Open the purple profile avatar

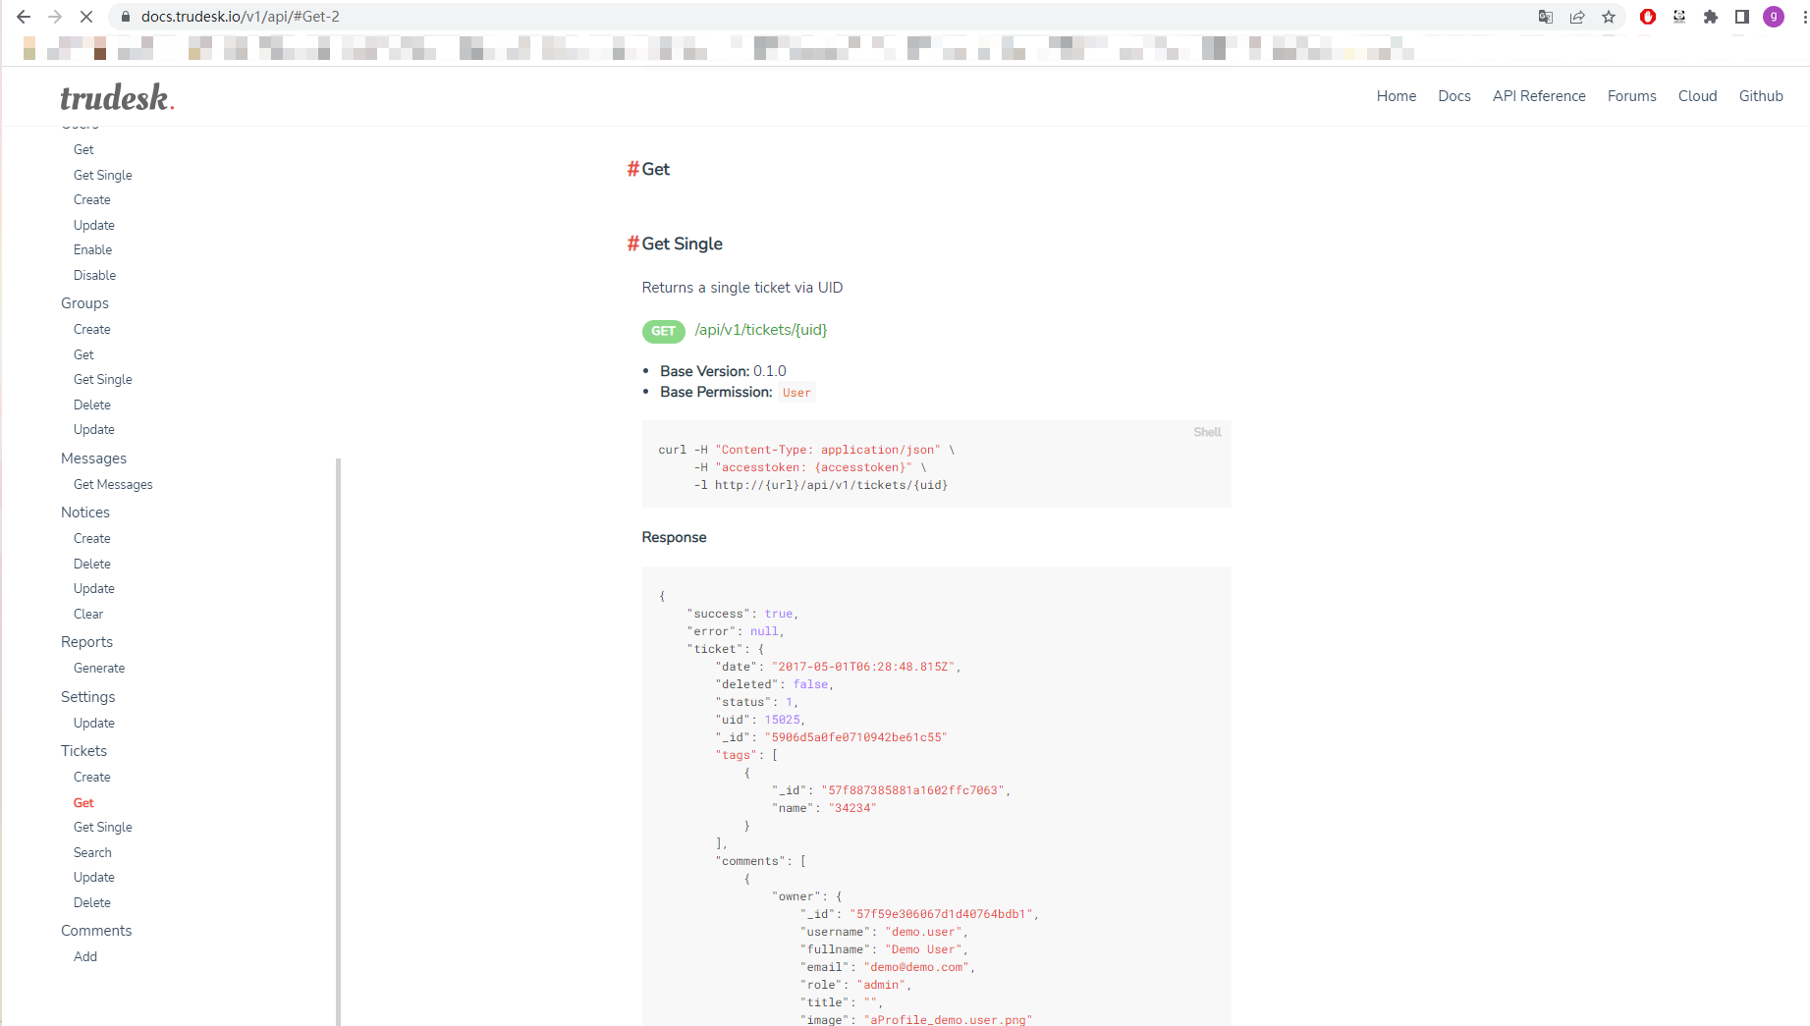pos(1774,17)
